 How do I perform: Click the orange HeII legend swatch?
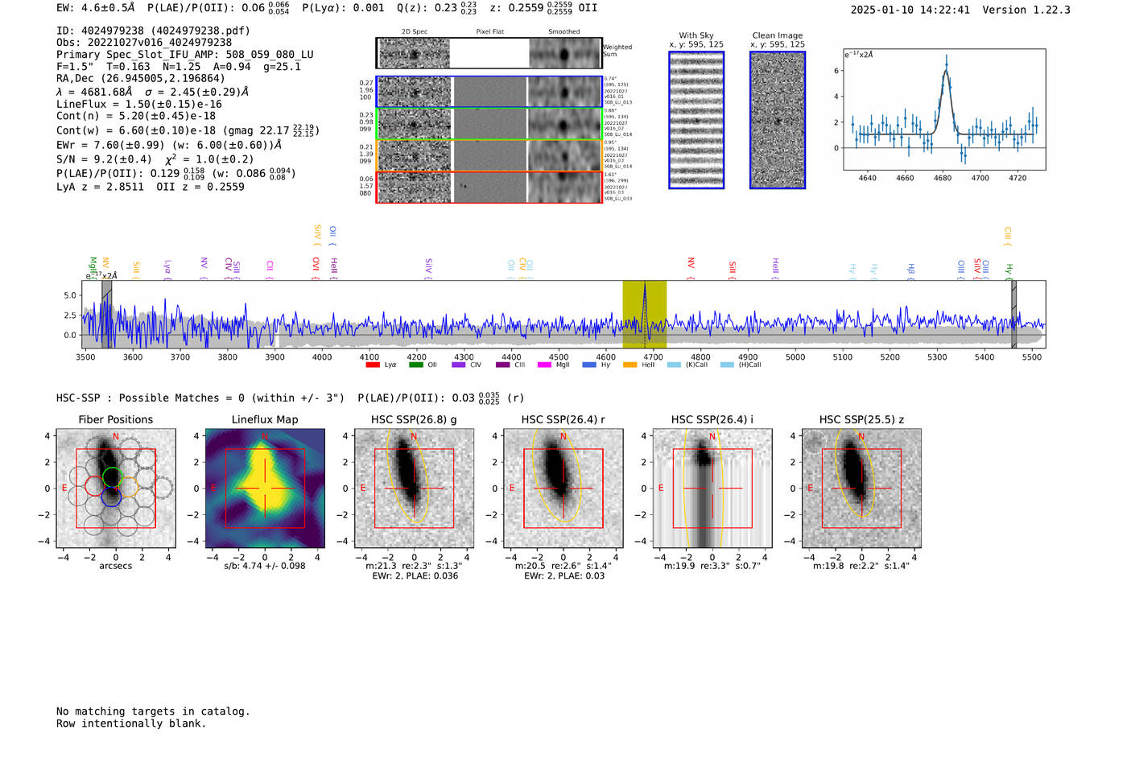click(x=630, y=365)
